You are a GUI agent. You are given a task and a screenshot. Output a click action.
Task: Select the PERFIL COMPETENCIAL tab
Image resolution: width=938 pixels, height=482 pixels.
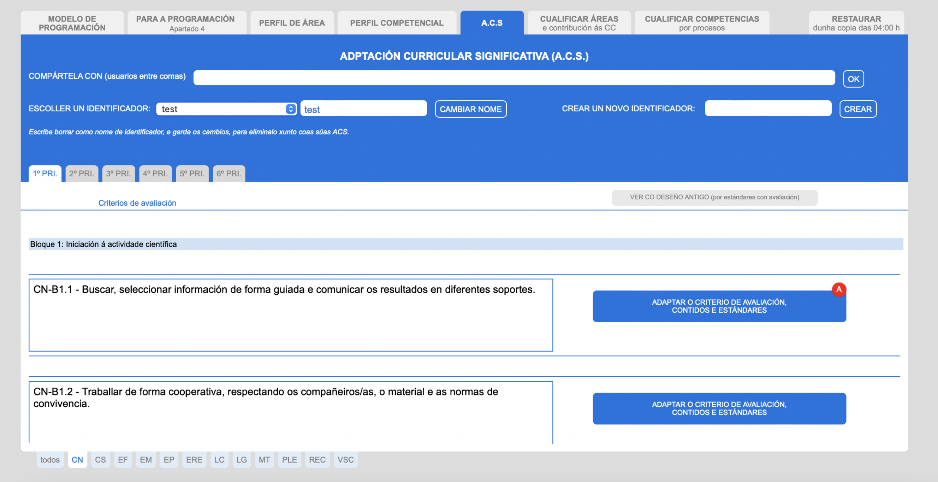click(397, 23)
